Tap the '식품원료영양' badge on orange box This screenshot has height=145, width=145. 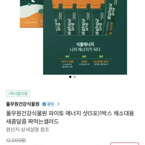pyautogui.click(x=30, y=22)
